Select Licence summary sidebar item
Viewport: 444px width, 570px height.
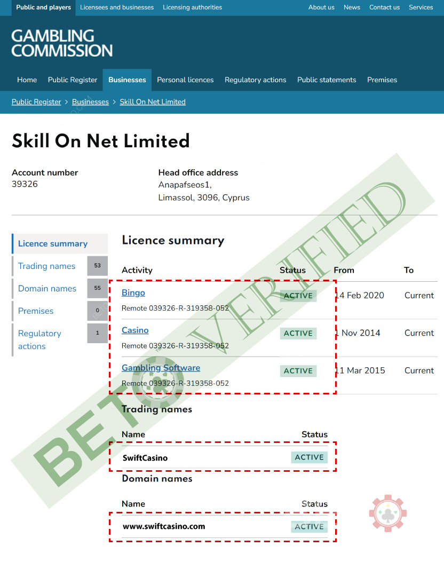click(60, 243)
